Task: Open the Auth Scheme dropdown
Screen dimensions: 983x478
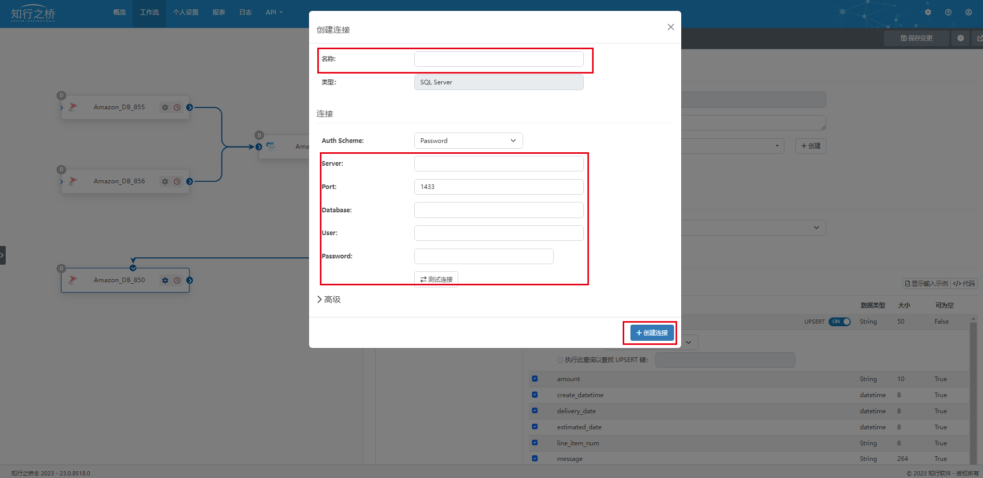Action: (x=468, y=141)
